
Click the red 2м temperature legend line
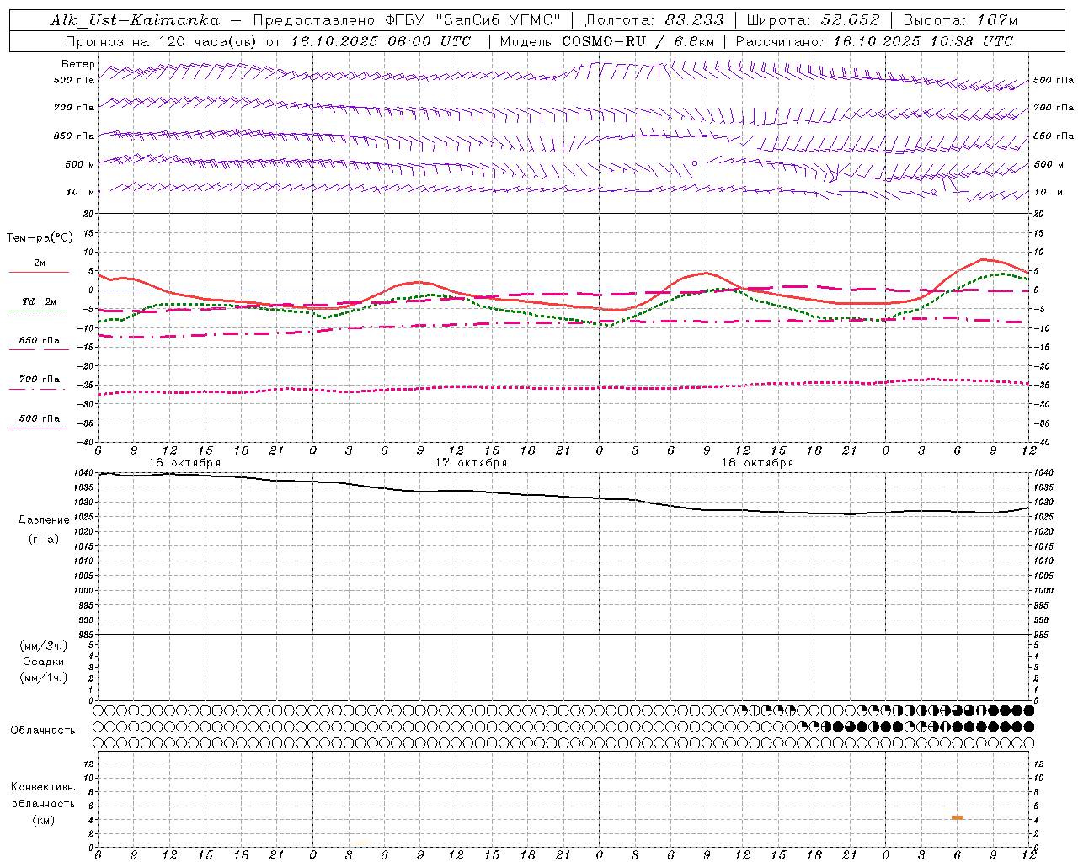tap(39, 272)
